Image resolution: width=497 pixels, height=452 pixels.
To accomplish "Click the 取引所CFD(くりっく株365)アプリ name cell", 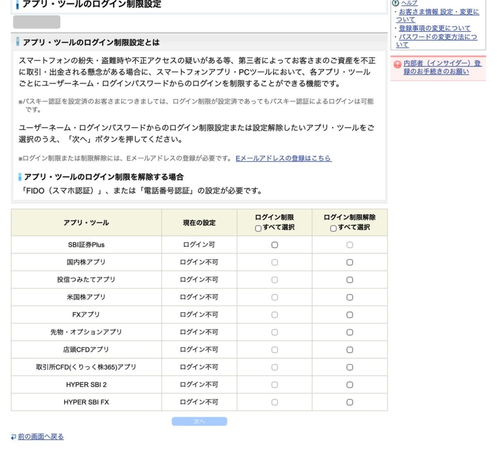I will [x=86, y=367].
